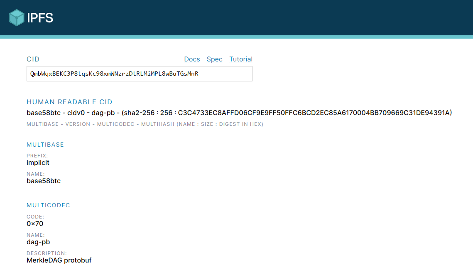Click the IPFS cube logo icon
Screen dimensions: 473x270
(x=17, y=17)
